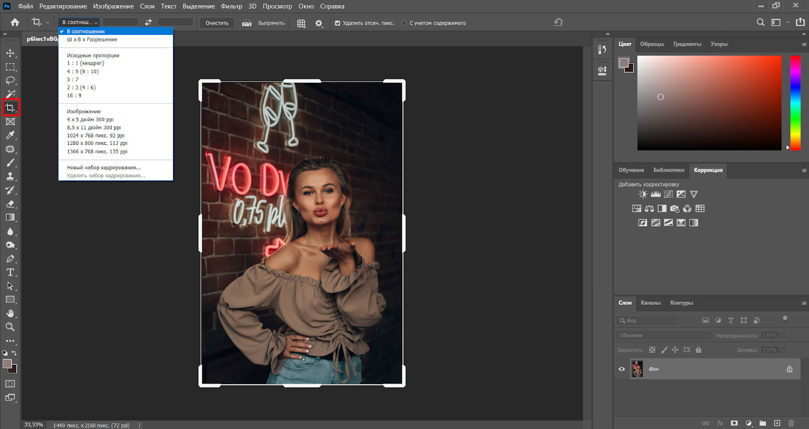Switch to the Каналы tab
Screen dimensions: 809x429
(650, 303)
